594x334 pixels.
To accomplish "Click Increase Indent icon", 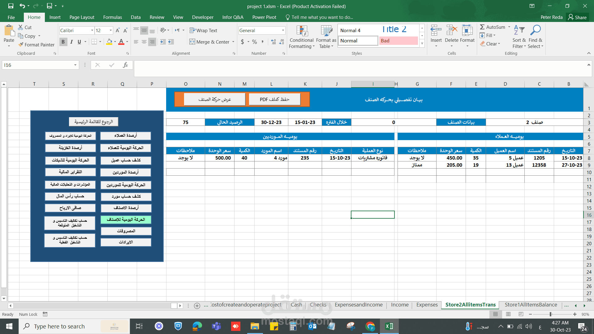I will 171,42.
